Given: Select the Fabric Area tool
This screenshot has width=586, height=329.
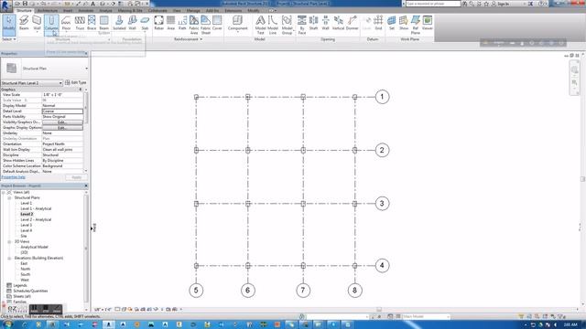Looking at the screenshot, I should click(x=194, y=25).
